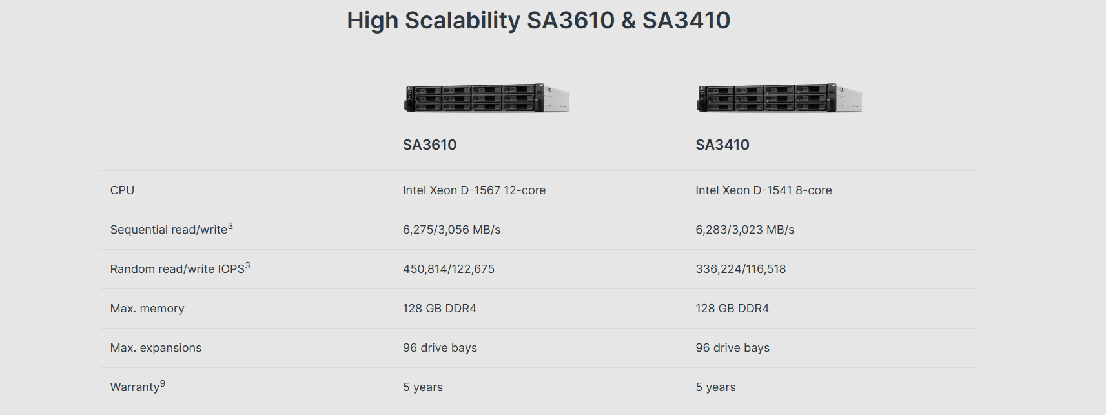The width and height of the screenshot is (1106, 415).
Task: Select the SA3610 model name heading
Action: pos(429,145)
